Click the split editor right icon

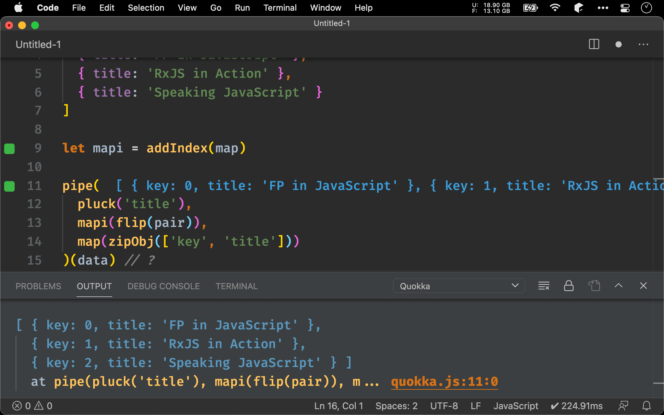(x=594, y=44)
